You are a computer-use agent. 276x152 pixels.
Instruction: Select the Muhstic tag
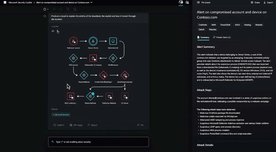(x=259, y=25)
